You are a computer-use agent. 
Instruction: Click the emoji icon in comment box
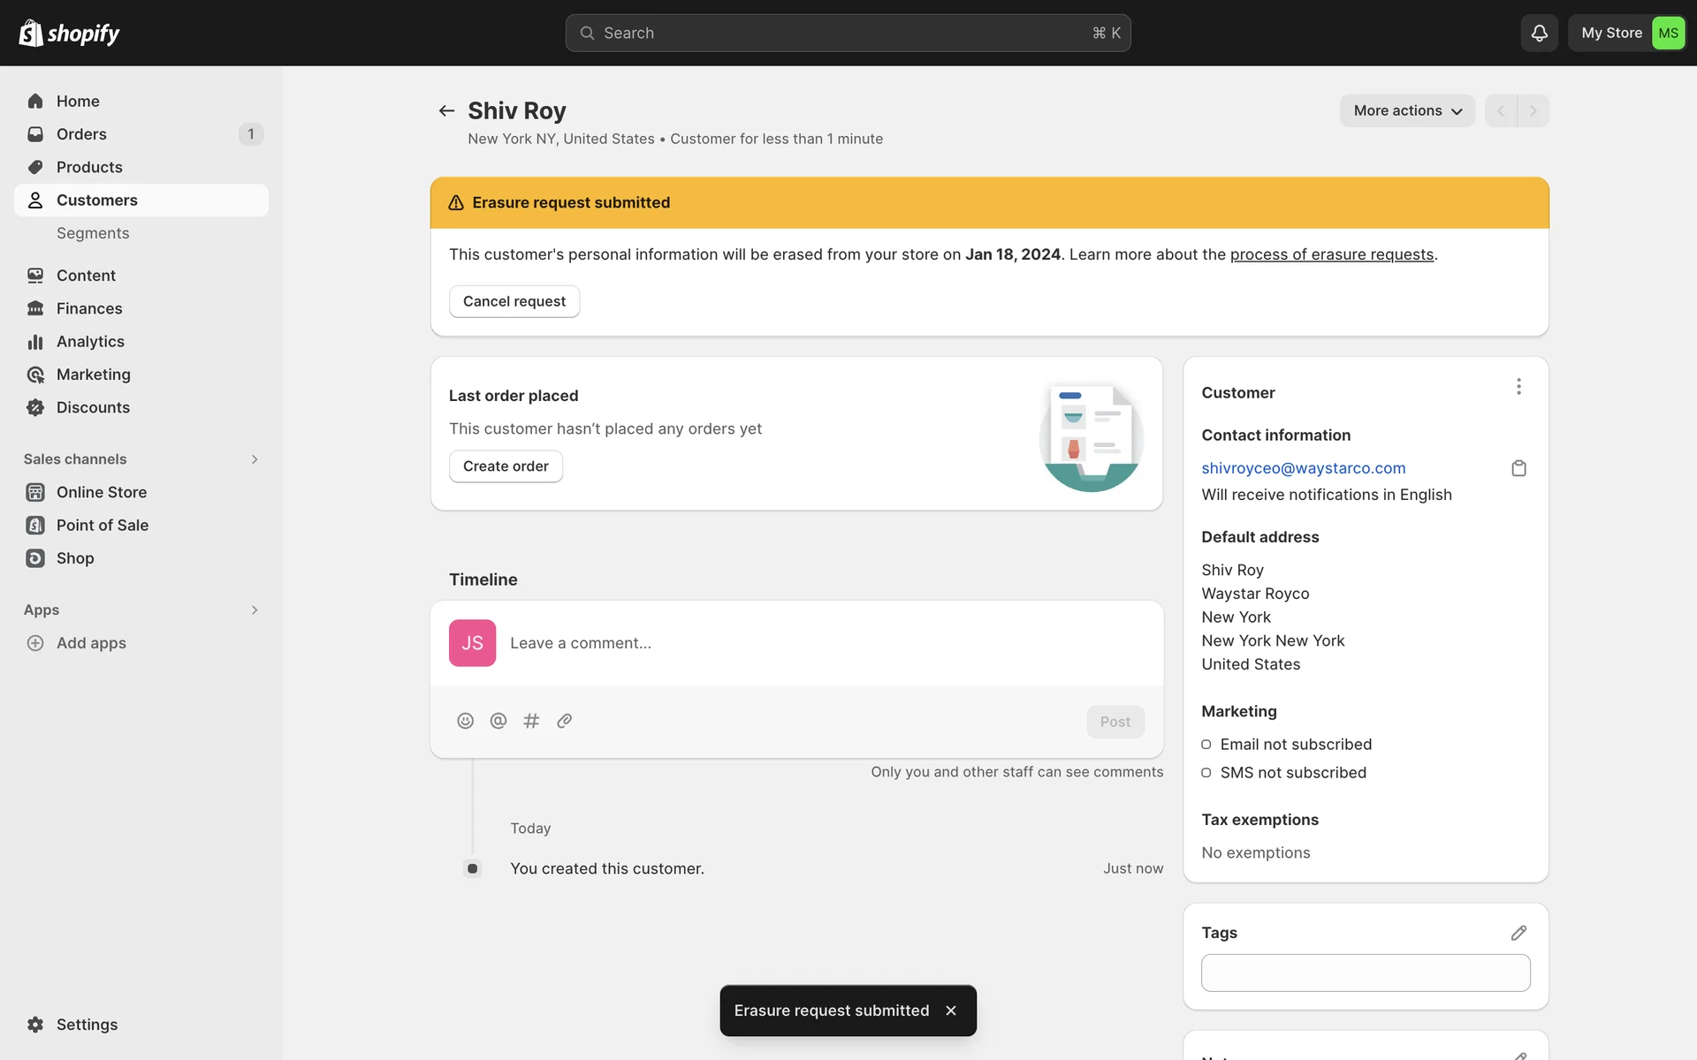(465, 721)
